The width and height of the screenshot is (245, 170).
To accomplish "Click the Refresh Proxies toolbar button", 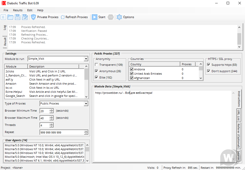I will pos(74,17).
